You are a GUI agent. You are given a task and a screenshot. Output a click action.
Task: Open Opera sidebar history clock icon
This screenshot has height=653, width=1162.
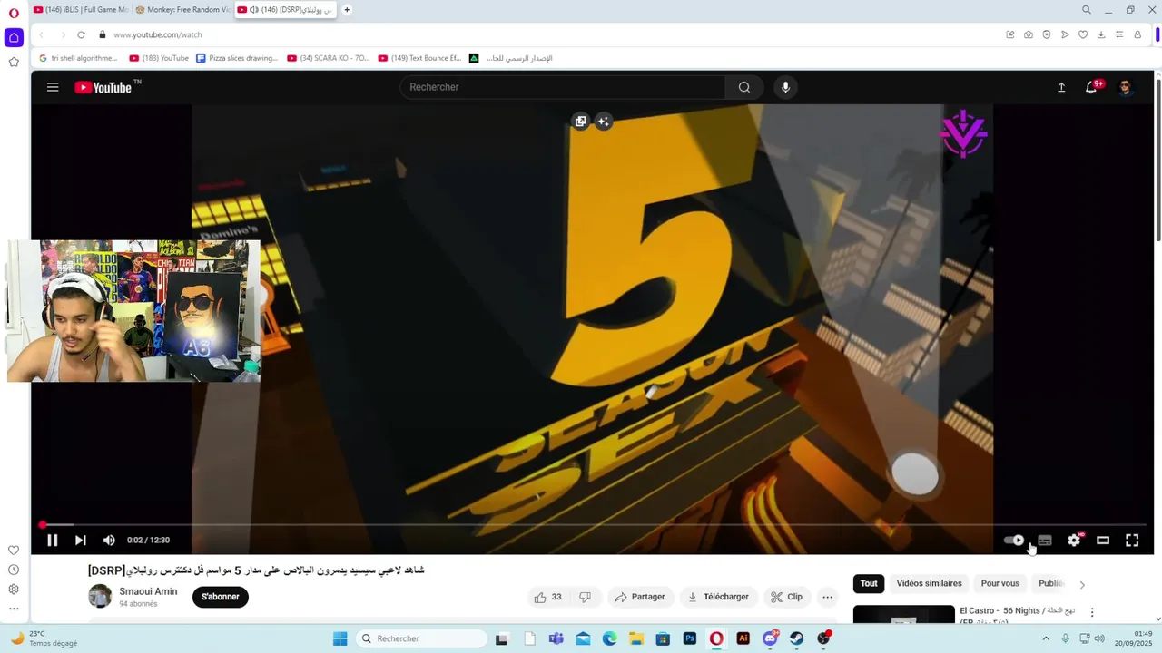click(x=14, y=570)
